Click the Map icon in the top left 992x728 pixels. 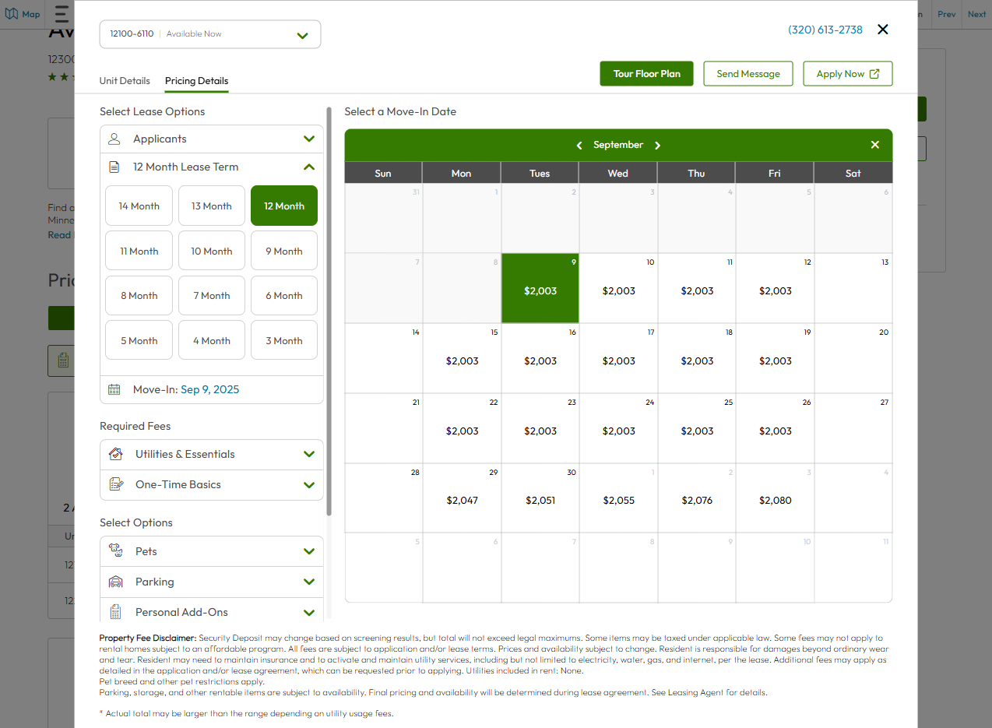coord(12,14)
